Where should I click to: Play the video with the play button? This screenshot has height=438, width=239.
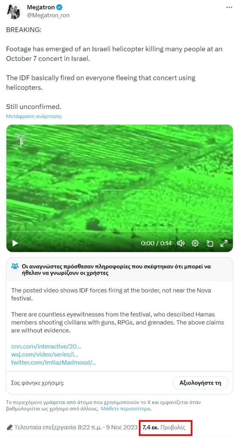(15, 243)
